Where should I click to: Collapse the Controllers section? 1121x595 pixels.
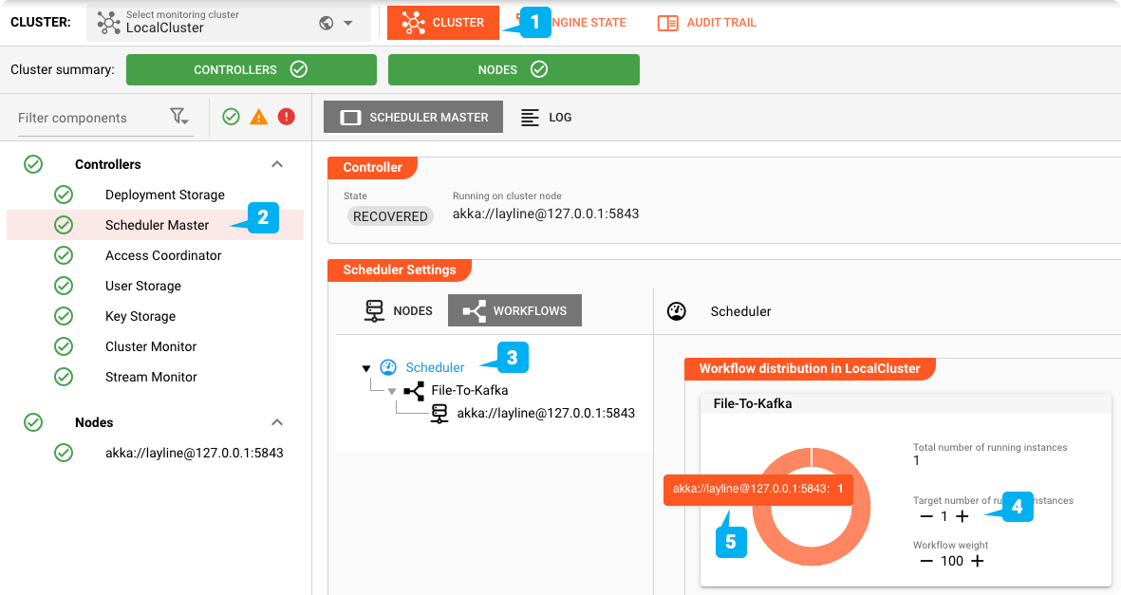[276, 163]
